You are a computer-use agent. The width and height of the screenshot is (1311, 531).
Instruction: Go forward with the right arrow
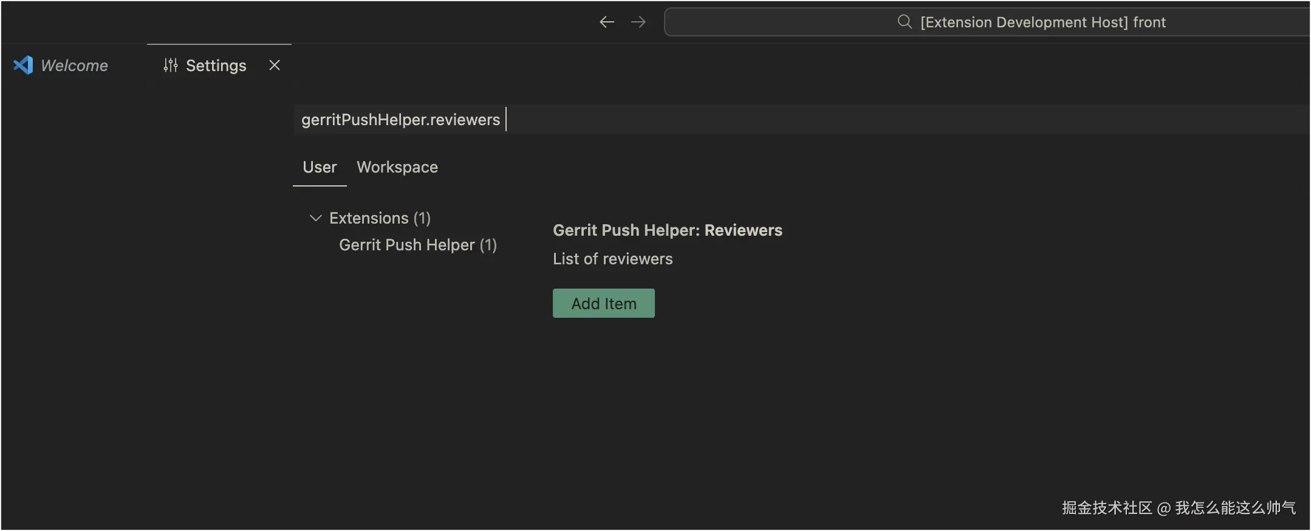coord(638,22)
